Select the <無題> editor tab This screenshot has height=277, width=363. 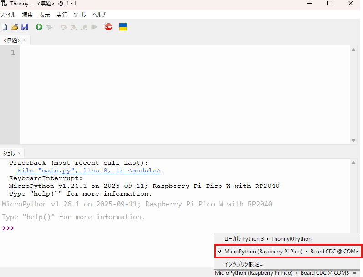[12, 40]
